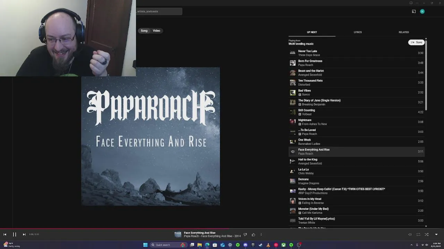
Task: Play La La La by Chris Webby
Action: click(x=357, y=171)
